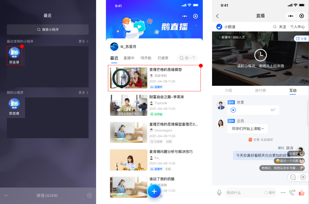This screenshot has width=309, height=204.
Task: Open 财富自由之路-李笑来 live thumbnail
Action: [x=129, y=105]
